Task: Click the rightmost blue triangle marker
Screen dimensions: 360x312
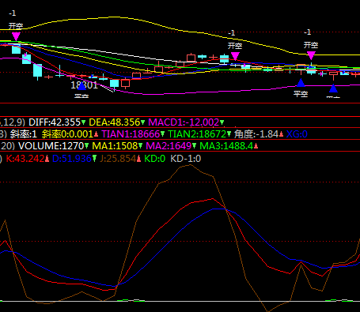Action: 333,88
